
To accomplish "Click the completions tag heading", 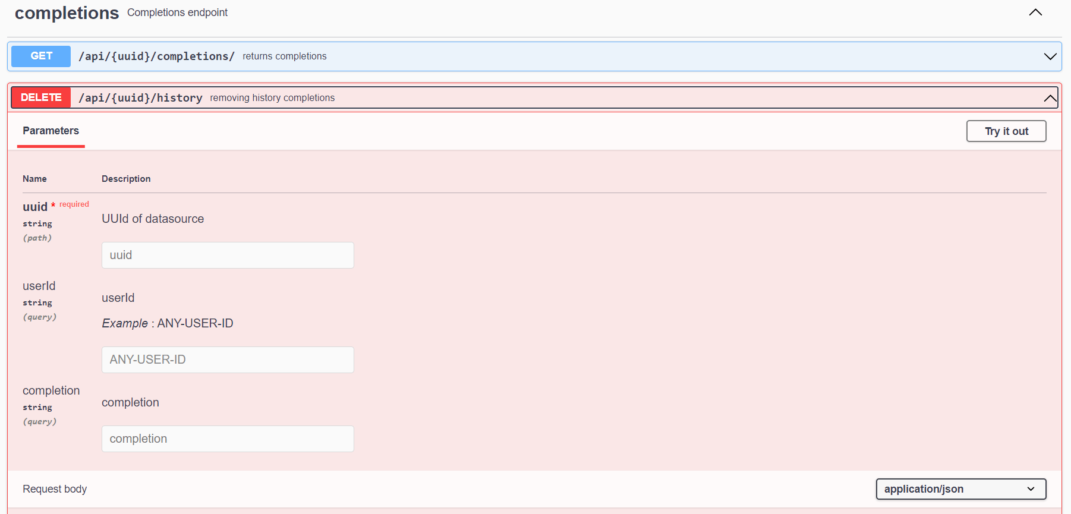I will point(67,13).
